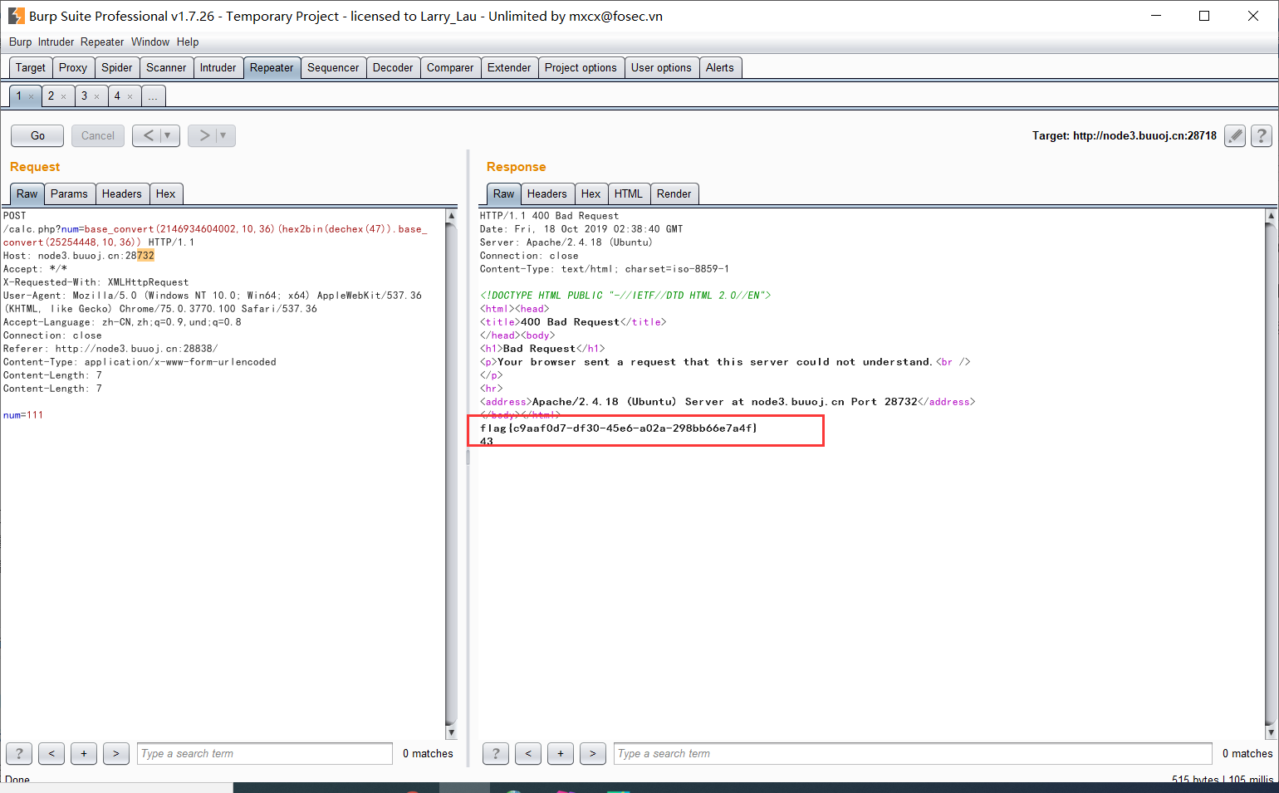Switch to the Extender tab
The width and height of the screenshot is (1279, 793).
click(509, 68)
